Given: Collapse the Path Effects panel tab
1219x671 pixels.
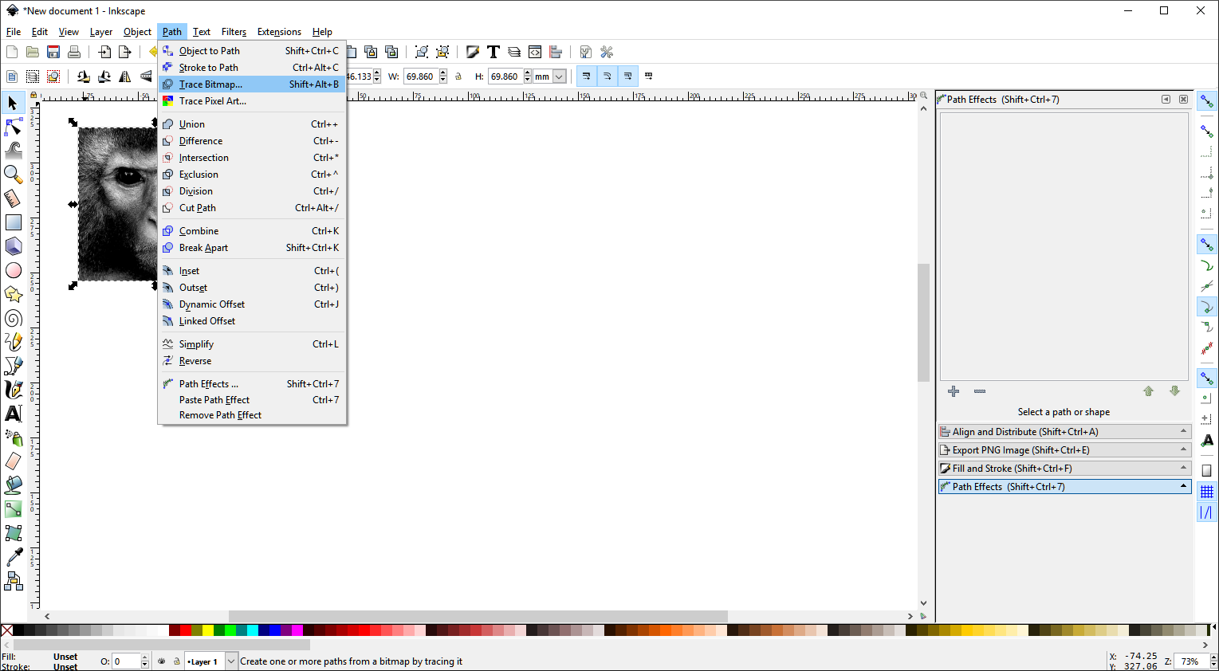Looking at the screenshot, I should (x=1064, y=487).
